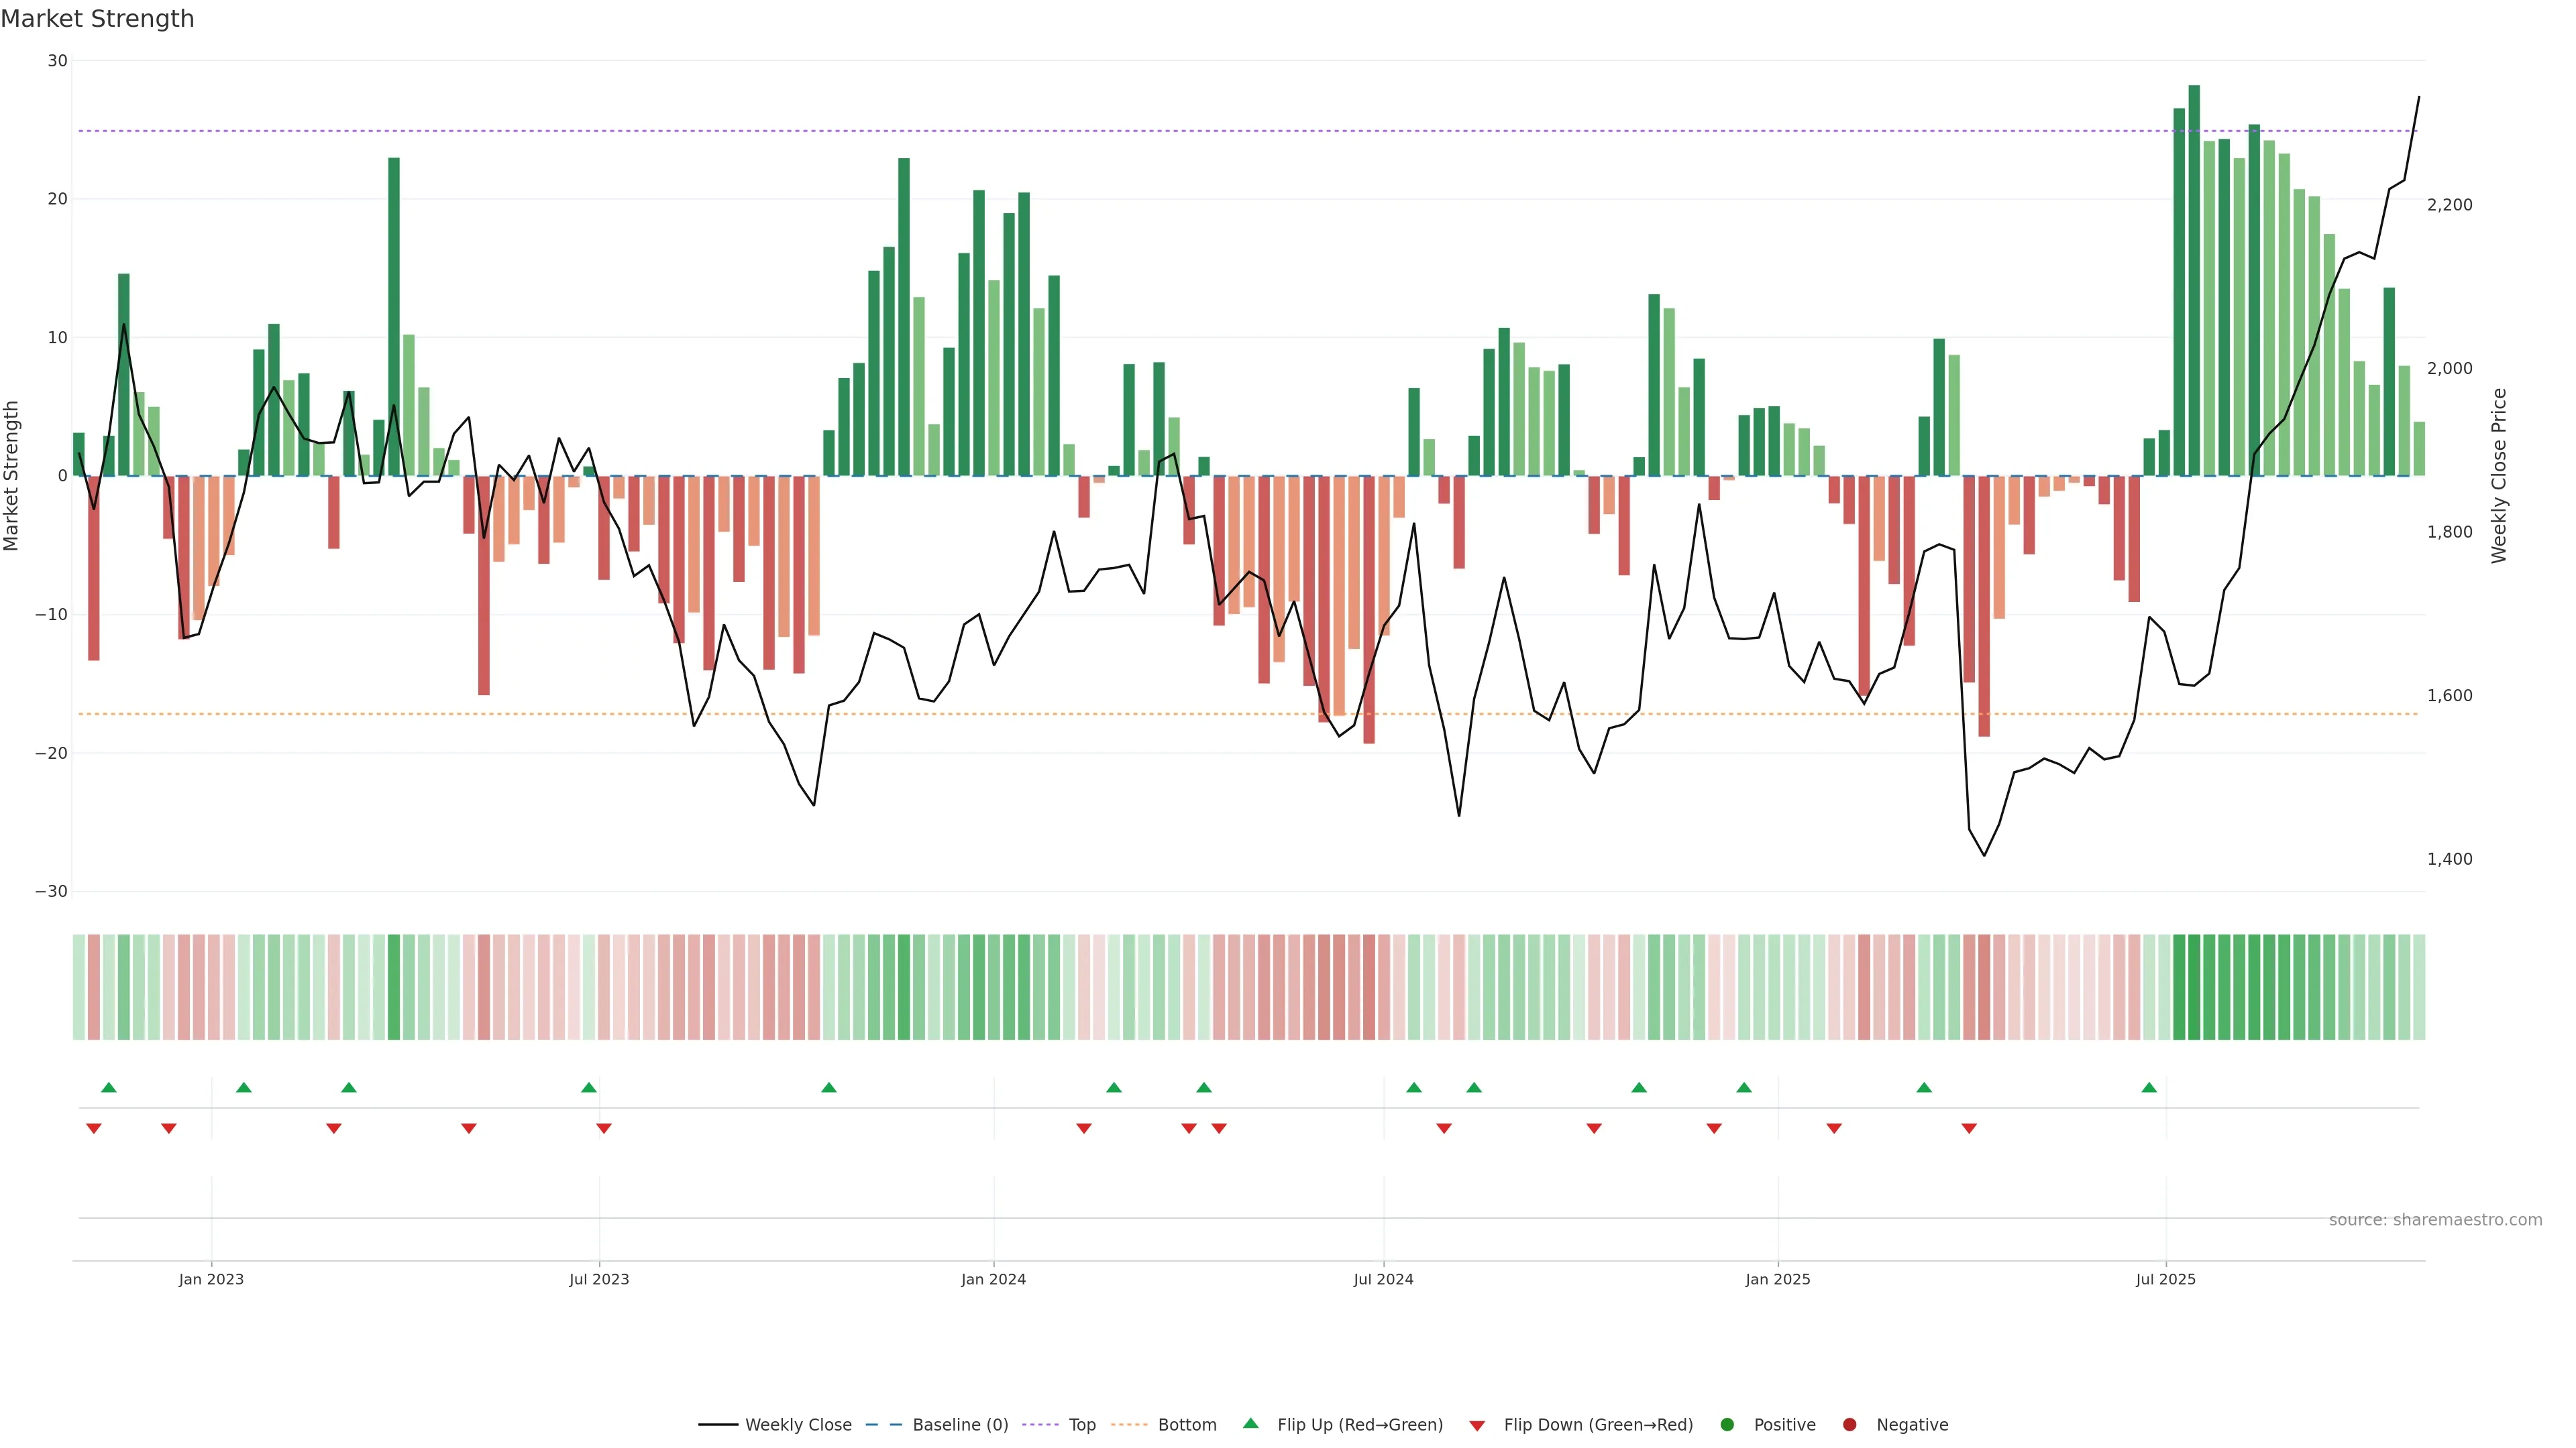Viewport: 2576px width, 1448px height.
Task: Click the Market Strength chart title
Action: coord(98,19)
